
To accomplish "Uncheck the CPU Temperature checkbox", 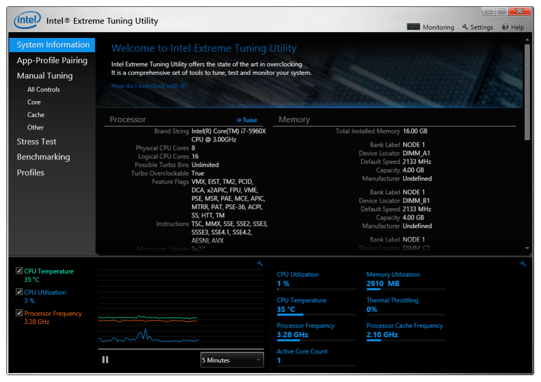I will coord(20,271).
